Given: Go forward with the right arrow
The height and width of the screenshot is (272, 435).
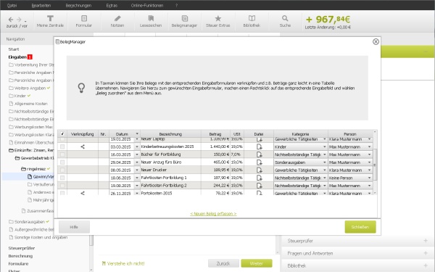Looking at the screenshot, I should click(19, 20).
